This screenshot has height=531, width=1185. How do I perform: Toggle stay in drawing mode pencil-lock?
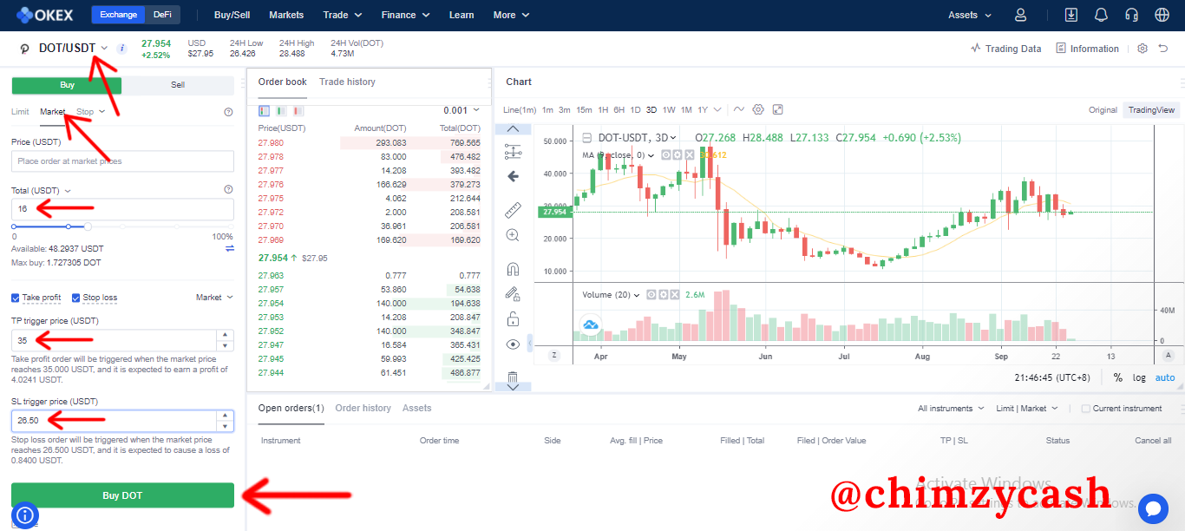coord(513,294)
